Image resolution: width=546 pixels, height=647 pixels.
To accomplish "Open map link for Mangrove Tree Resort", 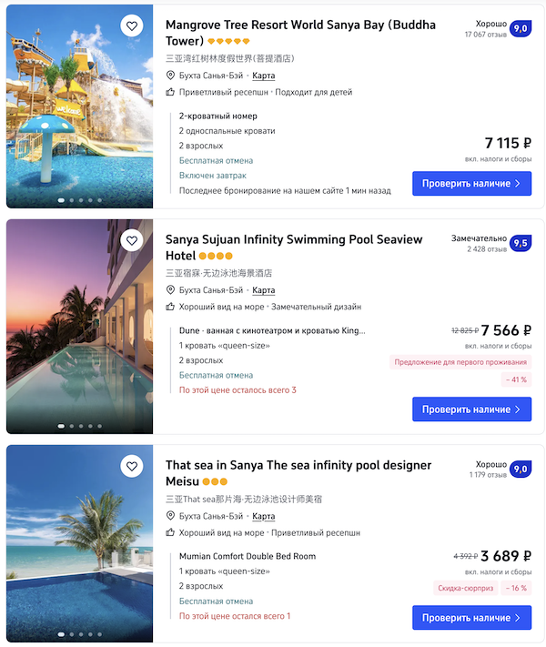I will (x=263, y=76).
